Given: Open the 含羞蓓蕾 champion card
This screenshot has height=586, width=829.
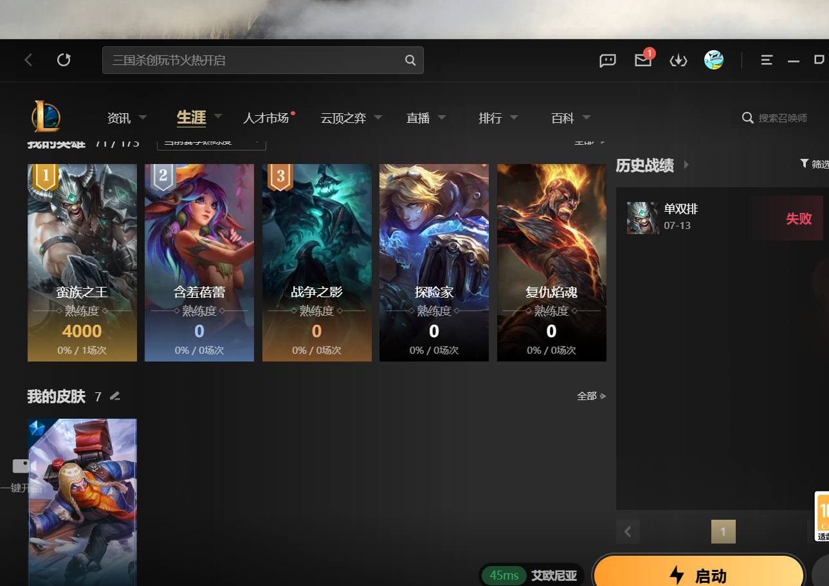Looking at the screenshot, I should click(x=199, y=262).
